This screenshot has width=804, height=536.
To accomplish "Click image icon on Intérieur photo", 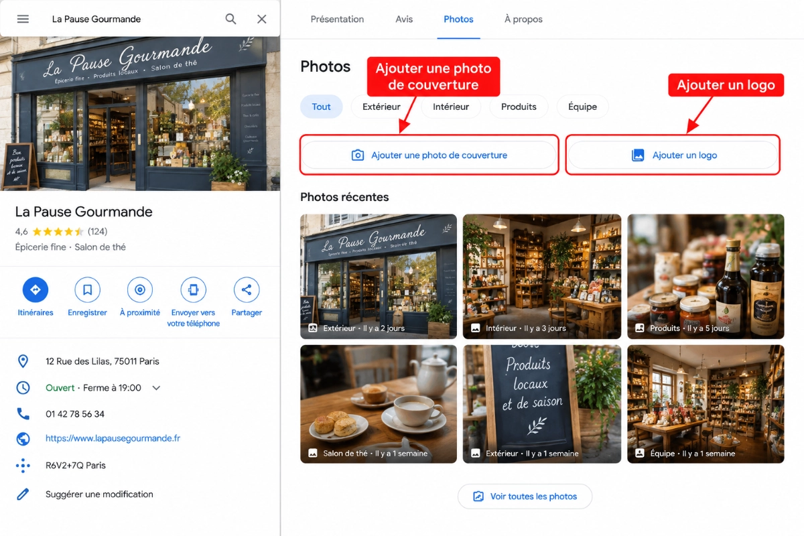I will (x=476, y=328).
